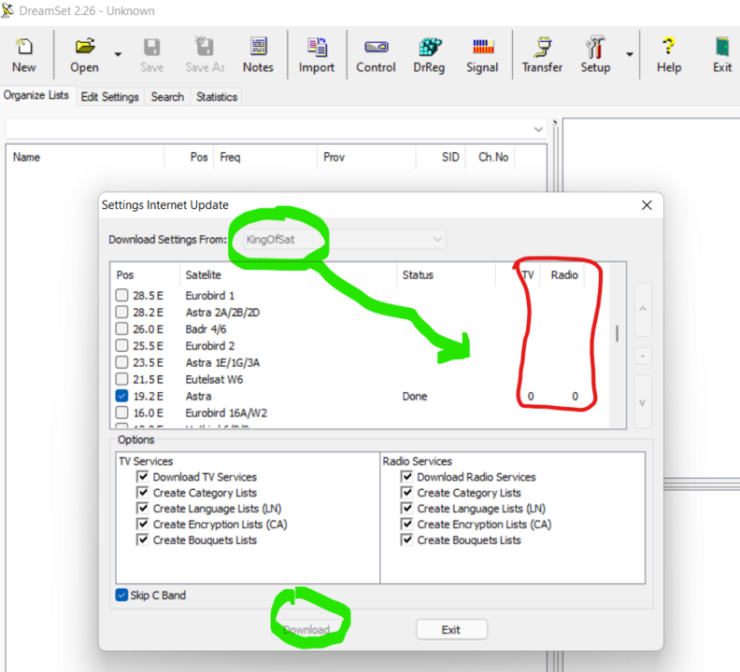
Task: Expand the Open button dropdown arrow
Action: pos(118,55)
